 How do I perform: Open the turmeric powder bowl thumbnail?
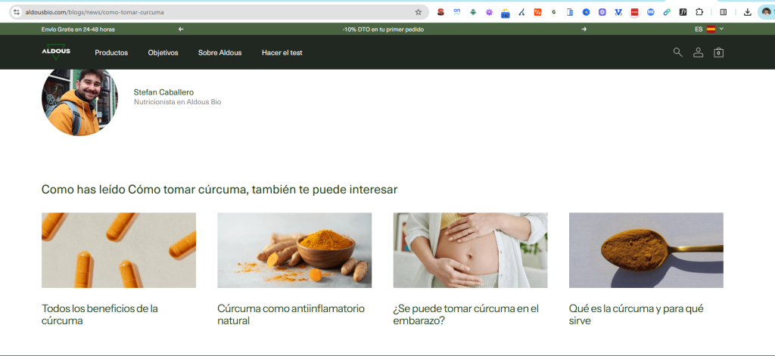[294, 249]
